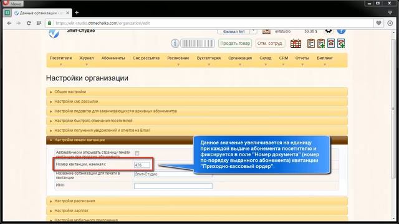Click the ИНН input field
Image resolution: width=399 pixels, height=224 pixels.
coord(173,186)
